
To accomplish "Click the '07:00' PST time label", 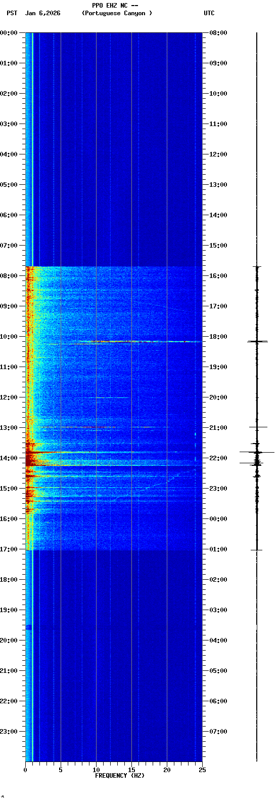I will [9, 246].
